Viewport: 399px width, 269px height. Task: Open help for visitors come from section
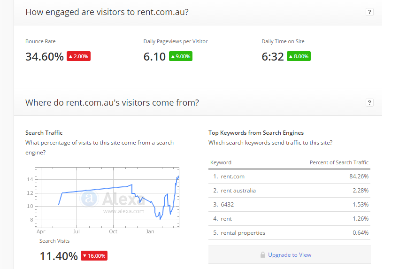369,102
